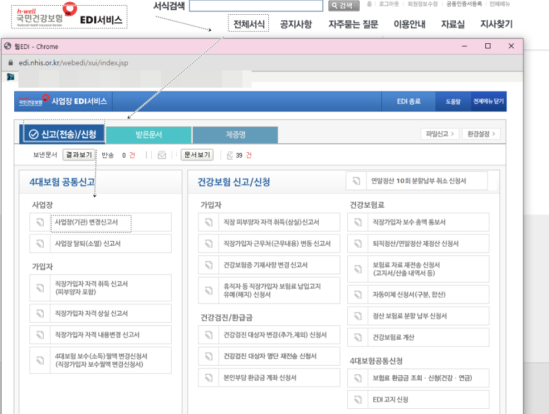
Task: Open the 파일신고 options
Action: (440, 134)
